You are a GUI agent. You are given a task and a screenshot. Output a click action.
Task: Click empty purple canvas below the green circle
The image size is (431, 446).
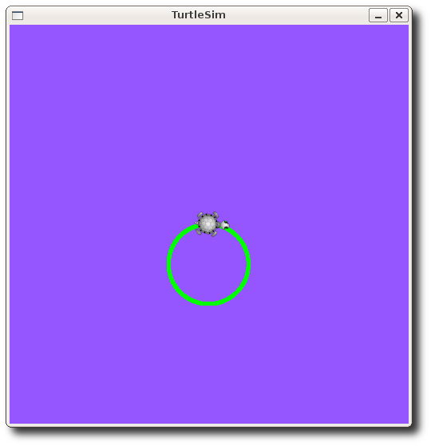point(208,364)
